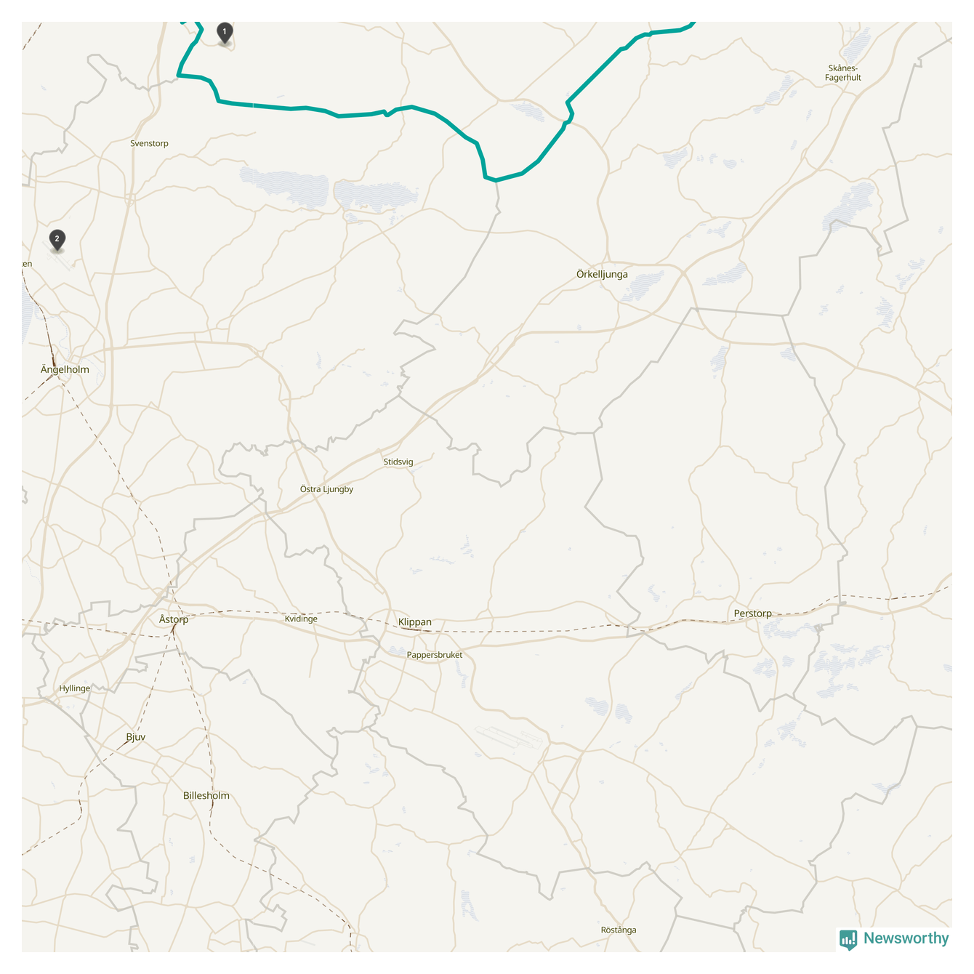Select the Örkelljunga town label
Image resolution: width=974 pixels, height=974 pixels.
(x=602, y=275)
